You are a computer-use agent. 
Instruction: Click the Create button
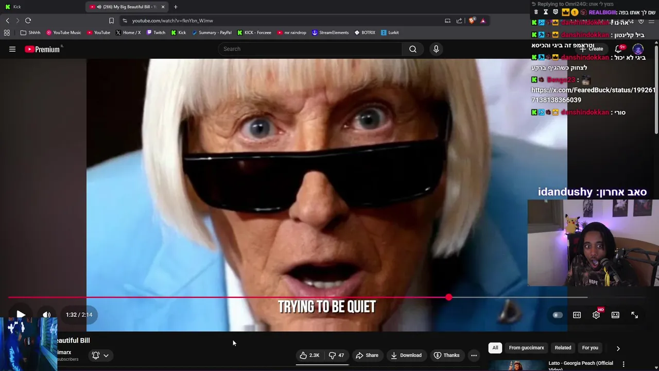tap(591, 49)
